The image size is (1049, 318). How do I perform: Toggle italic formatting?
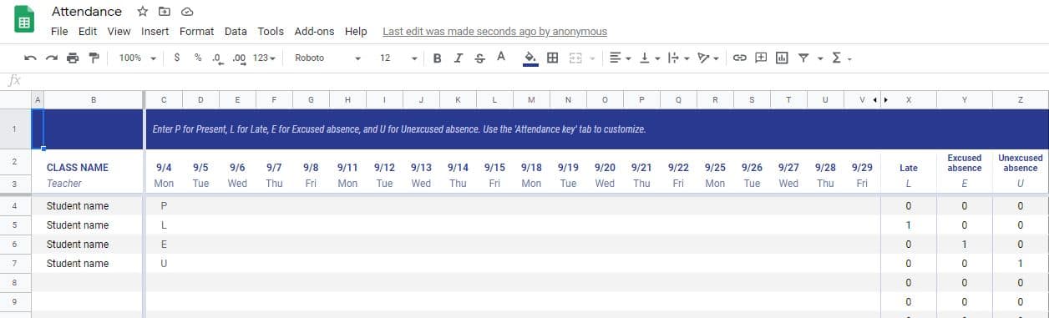click(x=458, y=58)
